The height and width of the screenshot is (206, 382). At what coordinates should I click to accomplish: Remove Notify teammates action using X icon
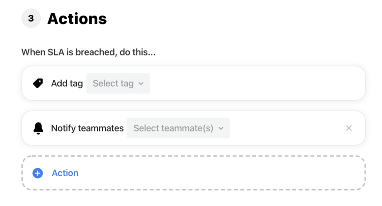click(349, 128)
